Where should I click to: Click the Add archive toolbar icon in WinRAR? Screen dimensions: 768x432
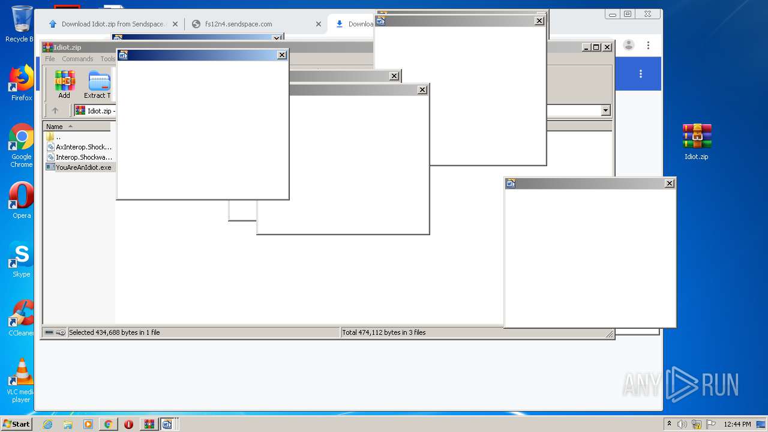tap(64, 85)
